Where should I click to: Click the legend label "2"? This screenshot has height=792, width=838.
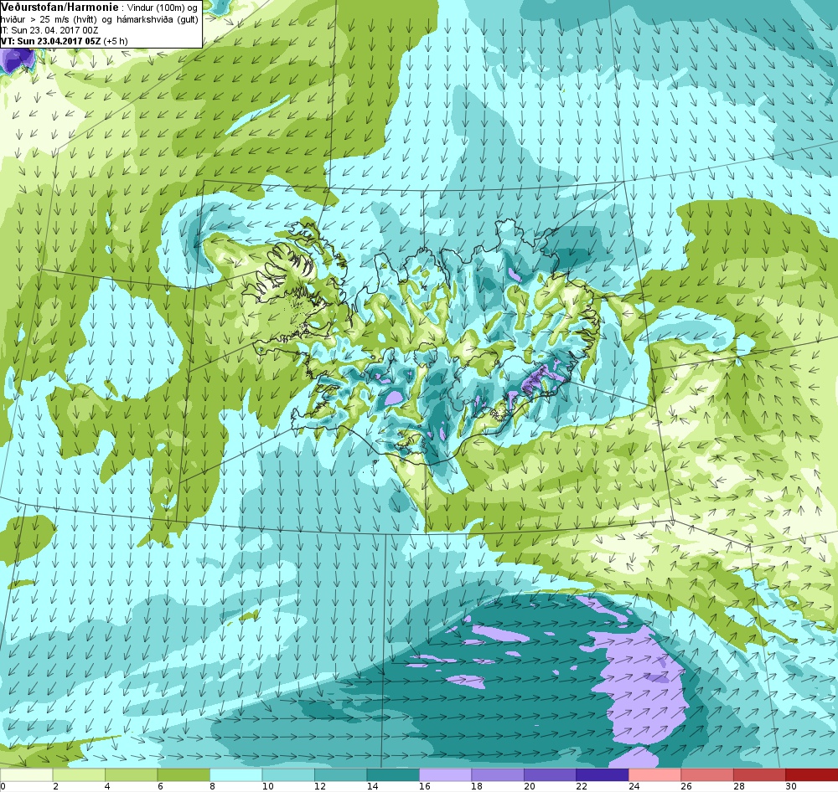pyautogui.click(x=55, y=786)
